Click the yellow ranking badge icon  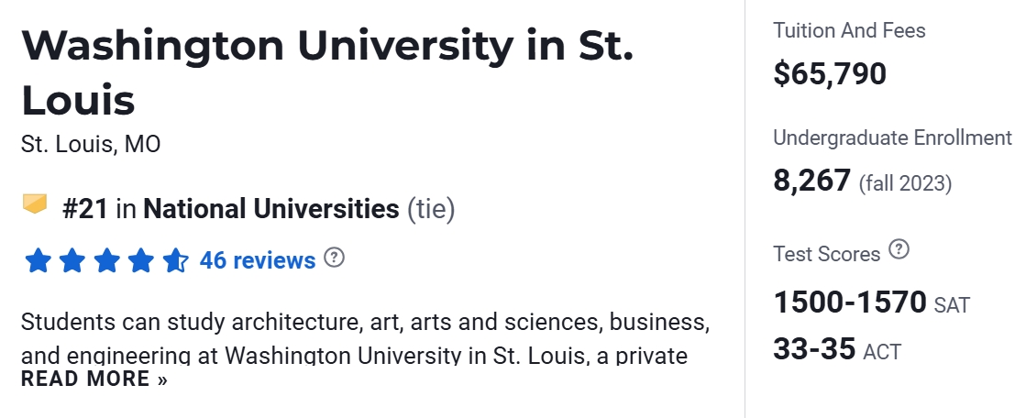[x=34, y=203]
